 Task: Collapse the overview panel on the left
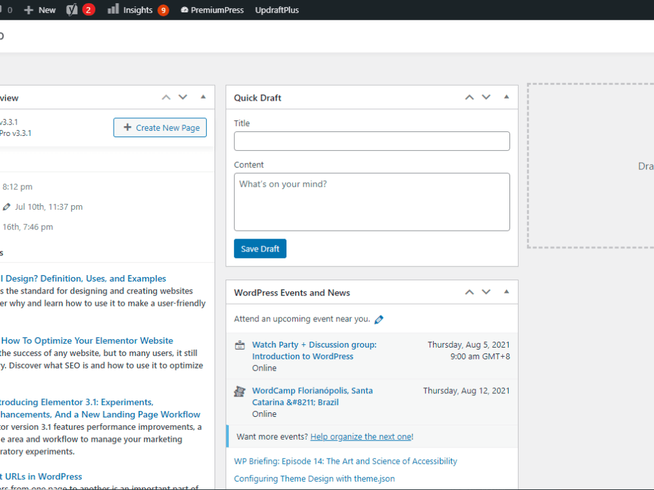pos(204,97)
